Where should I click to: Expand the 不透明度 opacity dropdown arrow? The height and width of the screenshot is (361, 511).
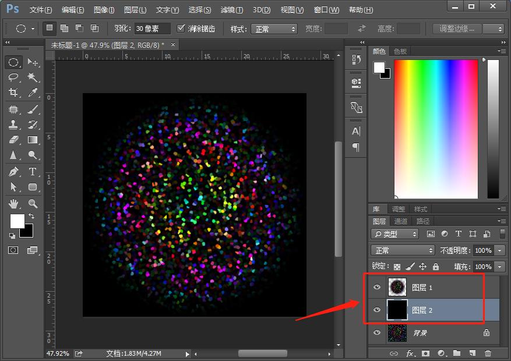pyautogui.click(x=499, y=250)
